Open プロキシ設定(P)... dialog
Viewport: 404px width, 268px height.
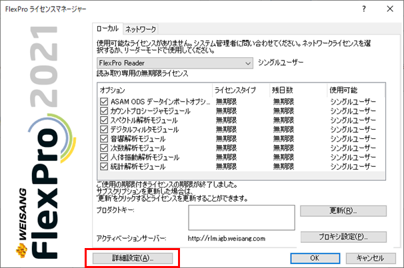[343, 237]
